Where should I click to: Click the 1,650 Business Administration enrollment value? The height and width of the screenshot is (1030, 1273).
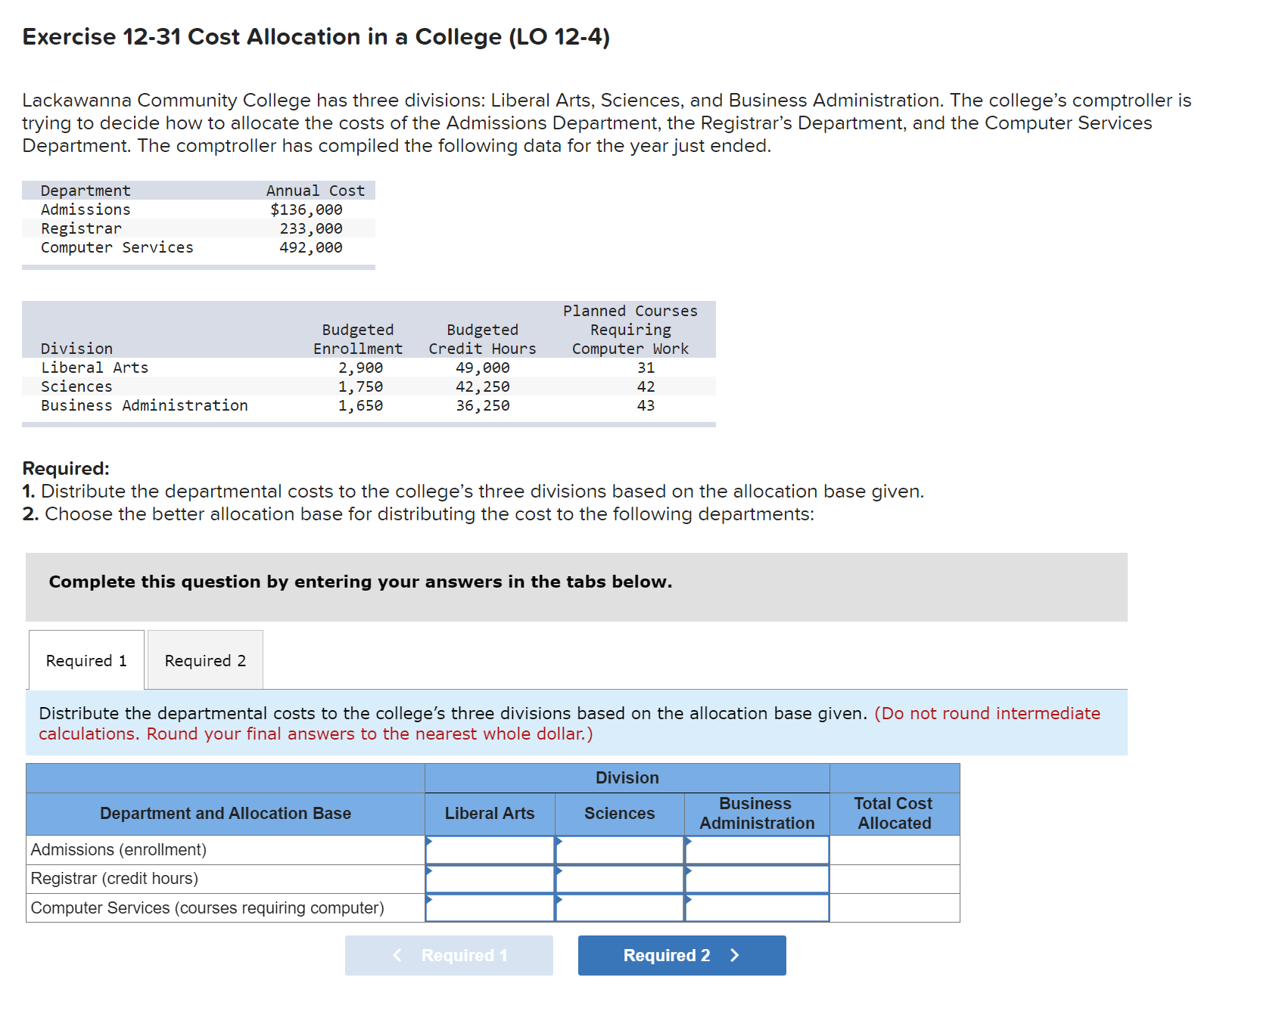click(360, 405)
